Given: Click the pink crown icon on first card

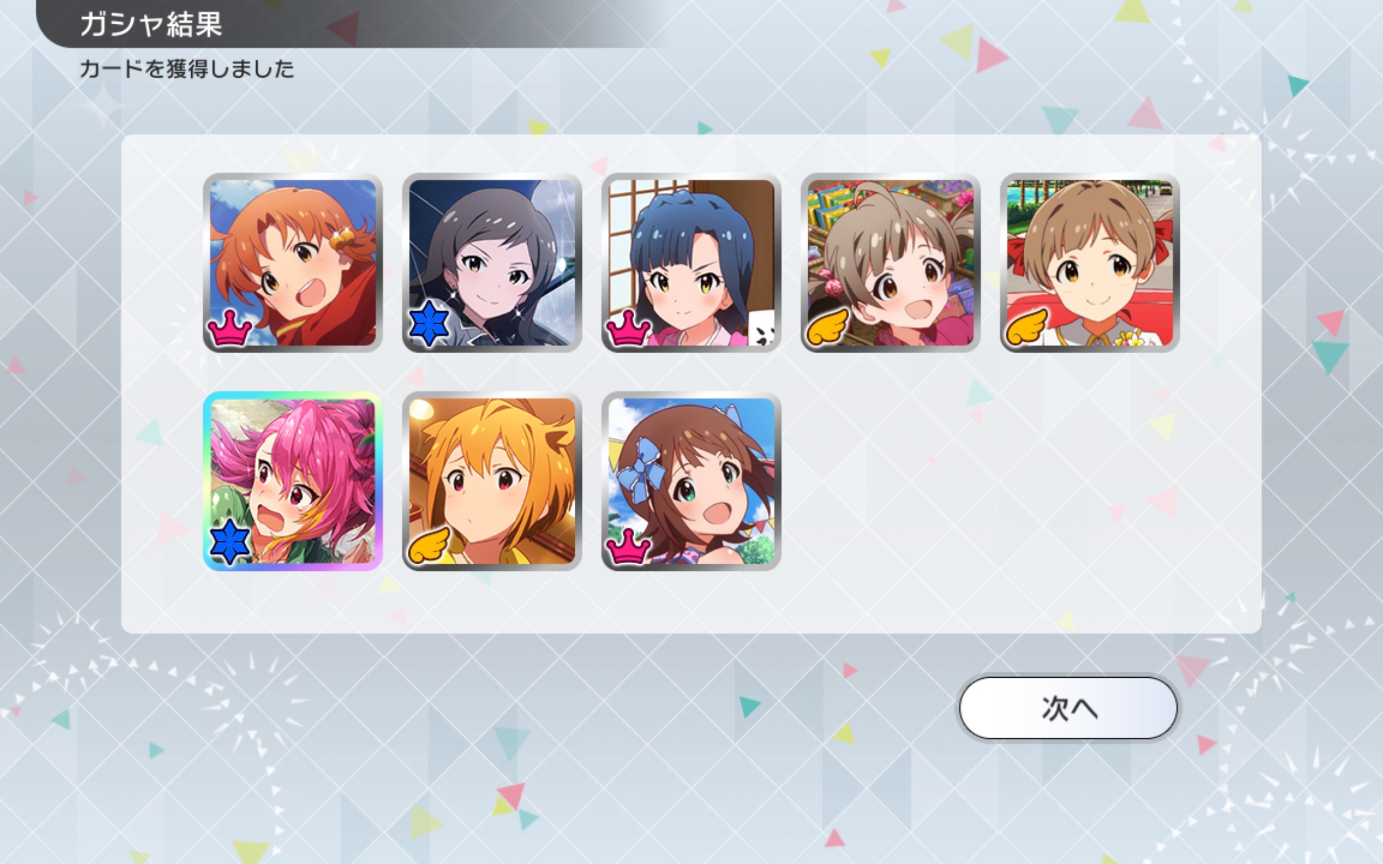Looking at the screenshot, I should (x=230, y=327).
